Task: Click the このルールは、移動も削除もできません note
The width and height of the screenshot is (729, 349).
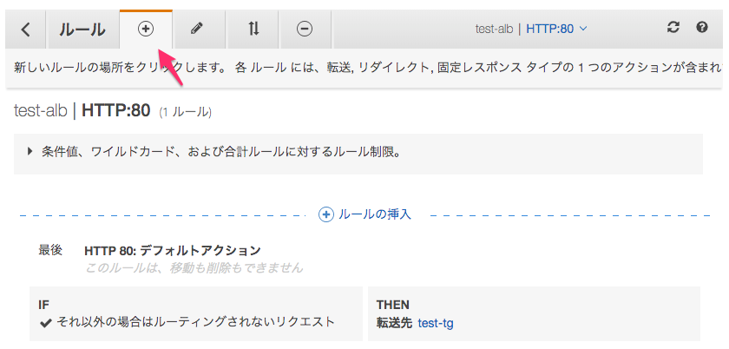Action: coord(194,268)
